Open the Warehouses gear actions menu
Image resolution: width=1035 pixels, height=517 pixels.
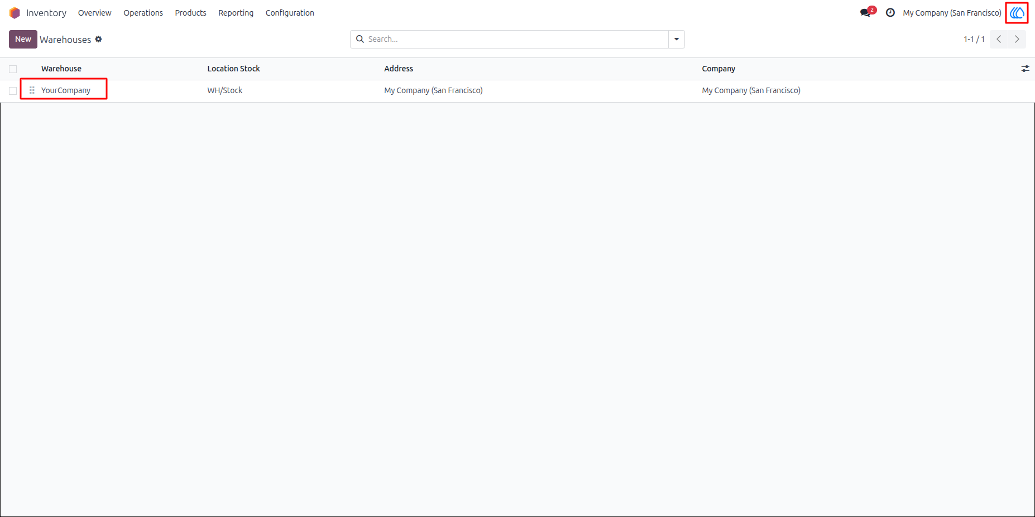[x=99, y=39]
